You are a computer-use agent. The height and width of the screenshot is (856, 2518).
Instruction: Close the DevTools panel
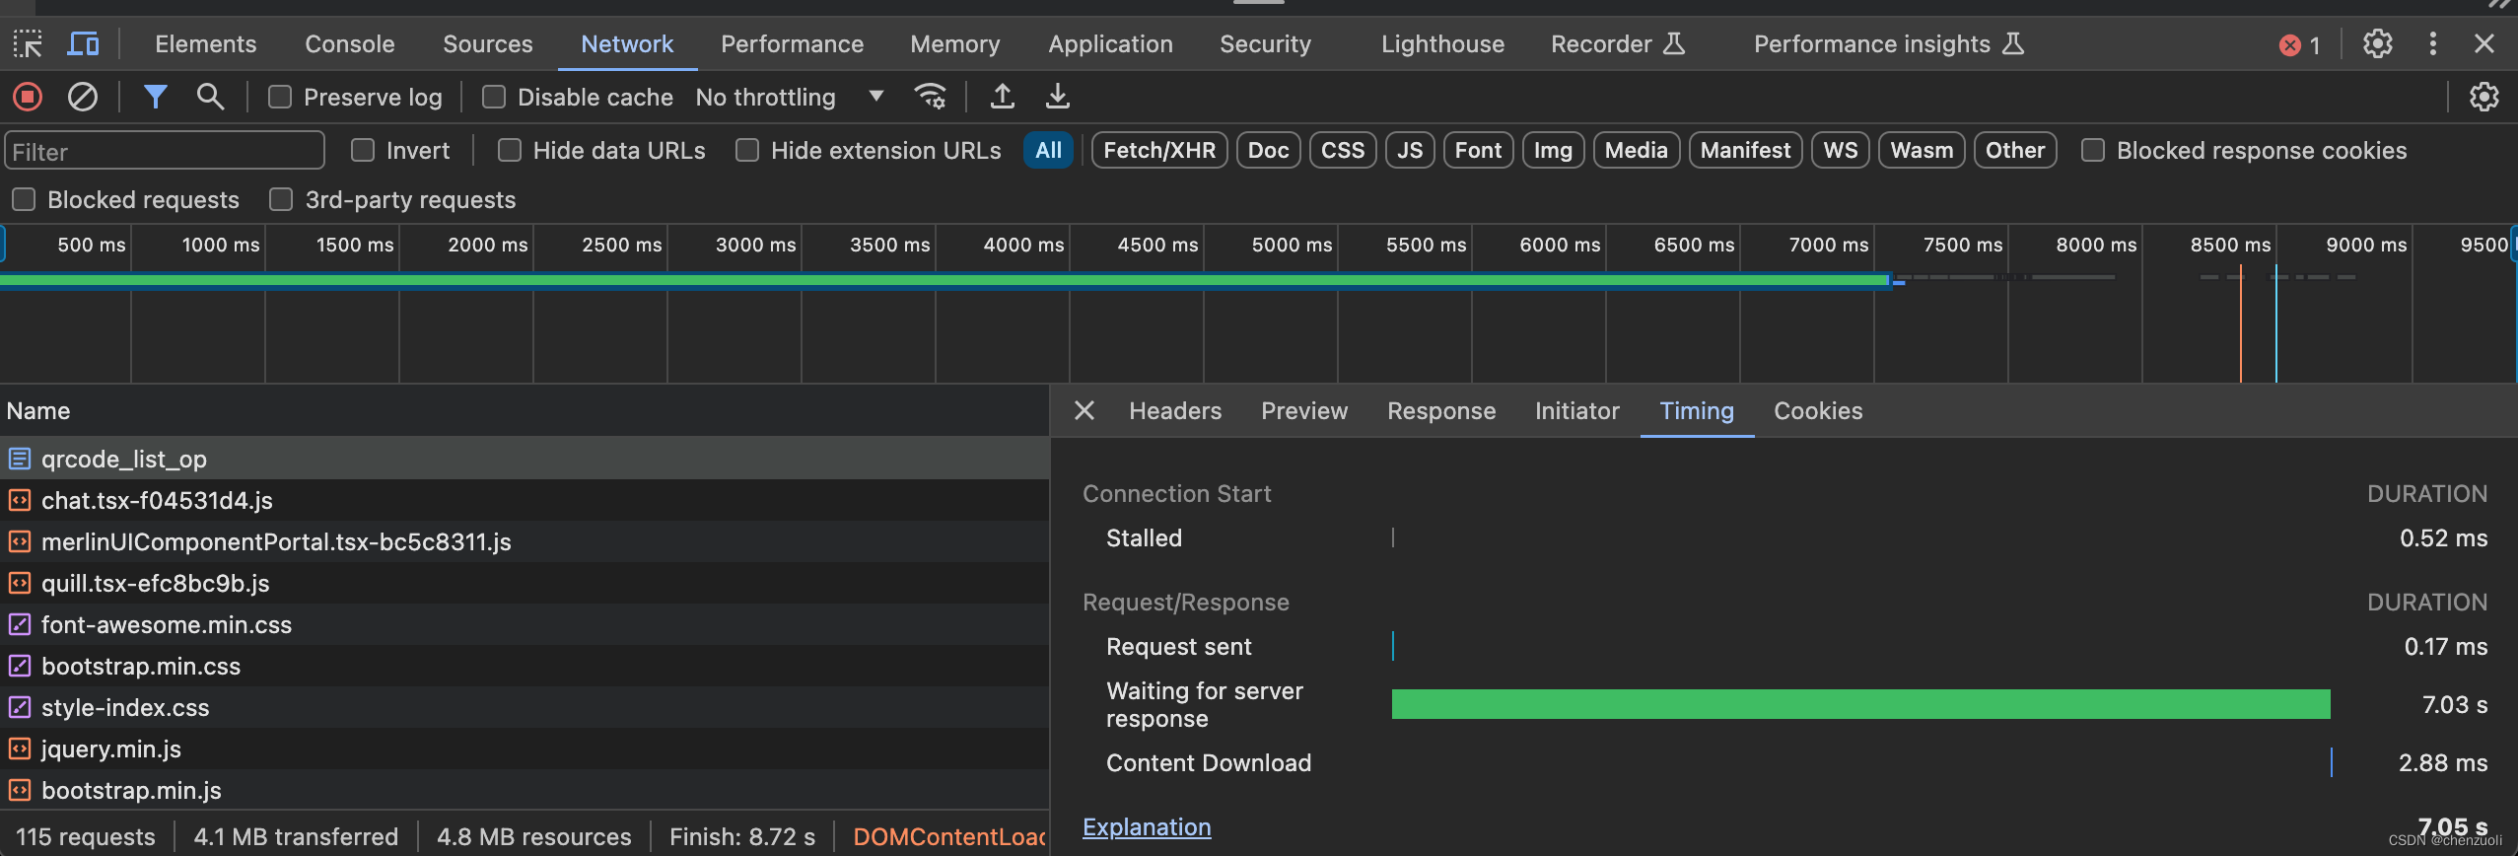click(x=2484, y=43)
